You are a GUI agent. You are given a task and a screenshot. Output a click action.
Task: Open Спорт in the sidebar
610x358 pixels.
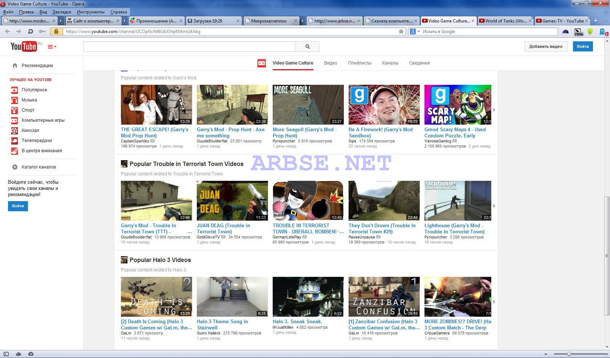[28, 110]
